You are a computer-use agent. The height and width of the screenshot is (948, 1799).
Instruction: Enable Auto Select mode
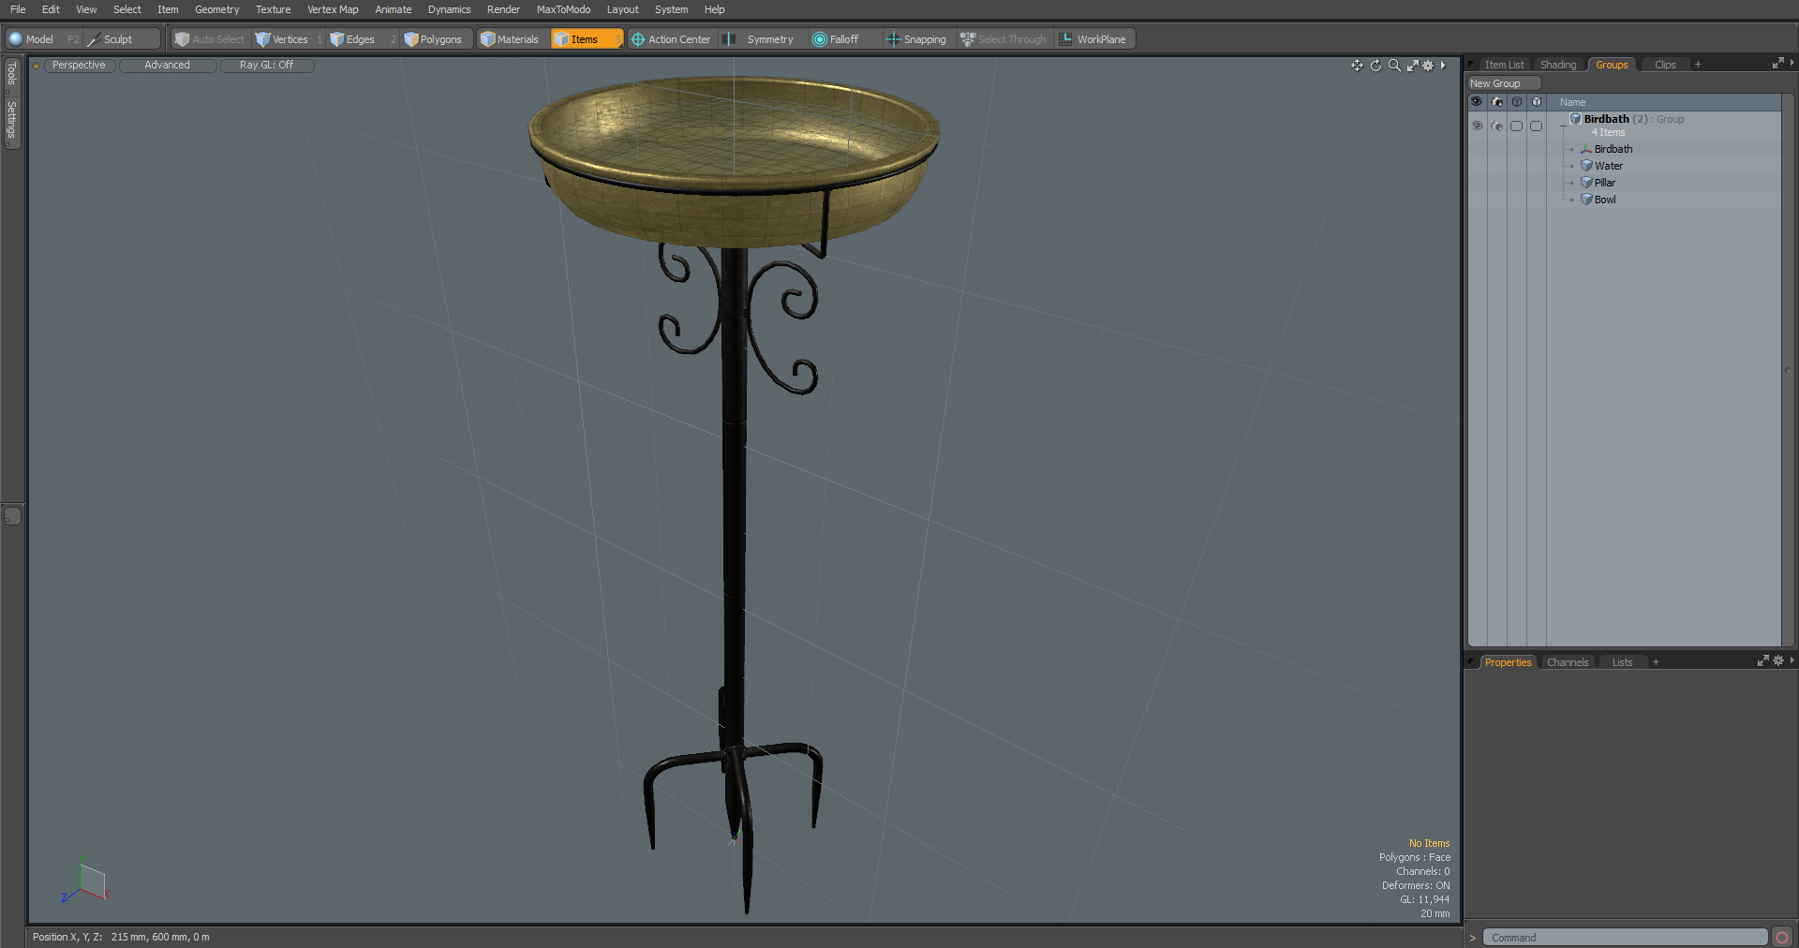coord(210,39)
